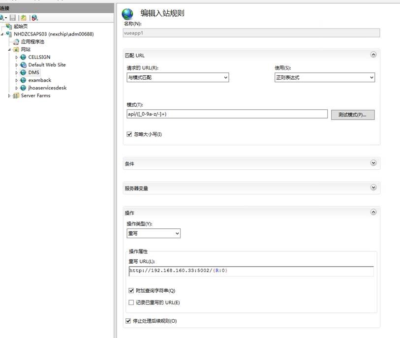The width and height of the screenshot is (400, 338).
Task: Open the 请求的 URL dropdown
Action: coord(178,77)
